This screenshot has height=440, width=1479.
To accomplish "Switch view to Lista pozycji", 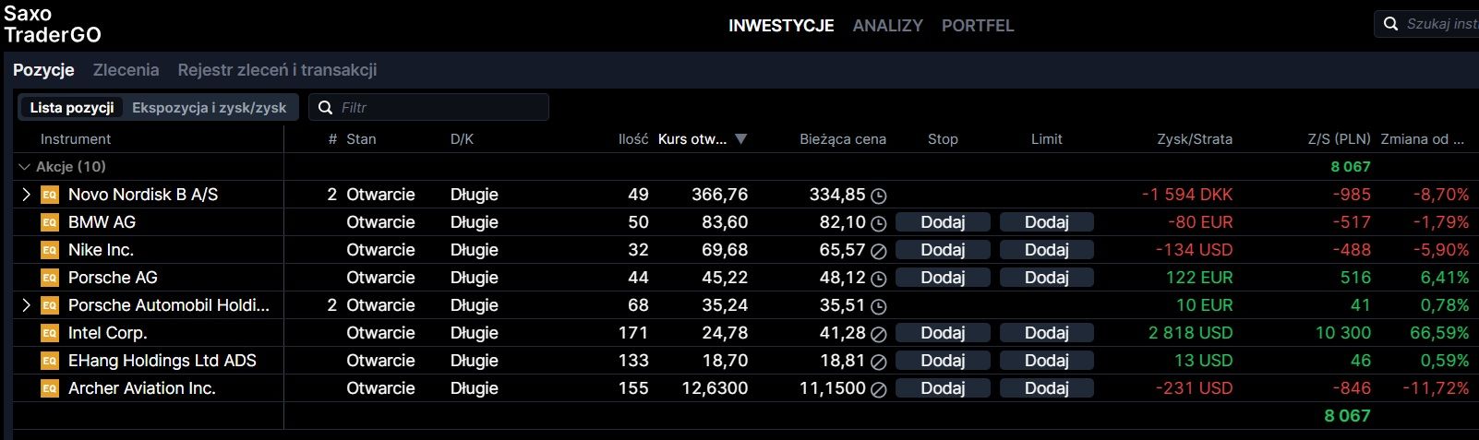I will click(72, 108).
